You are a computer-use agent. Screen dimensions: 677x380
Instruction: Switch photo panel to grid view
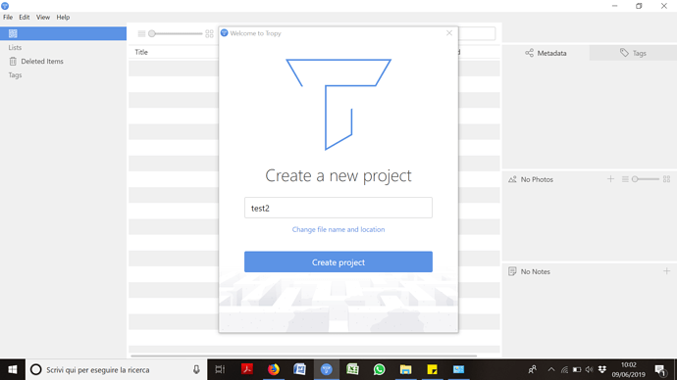tap(666, 179)
